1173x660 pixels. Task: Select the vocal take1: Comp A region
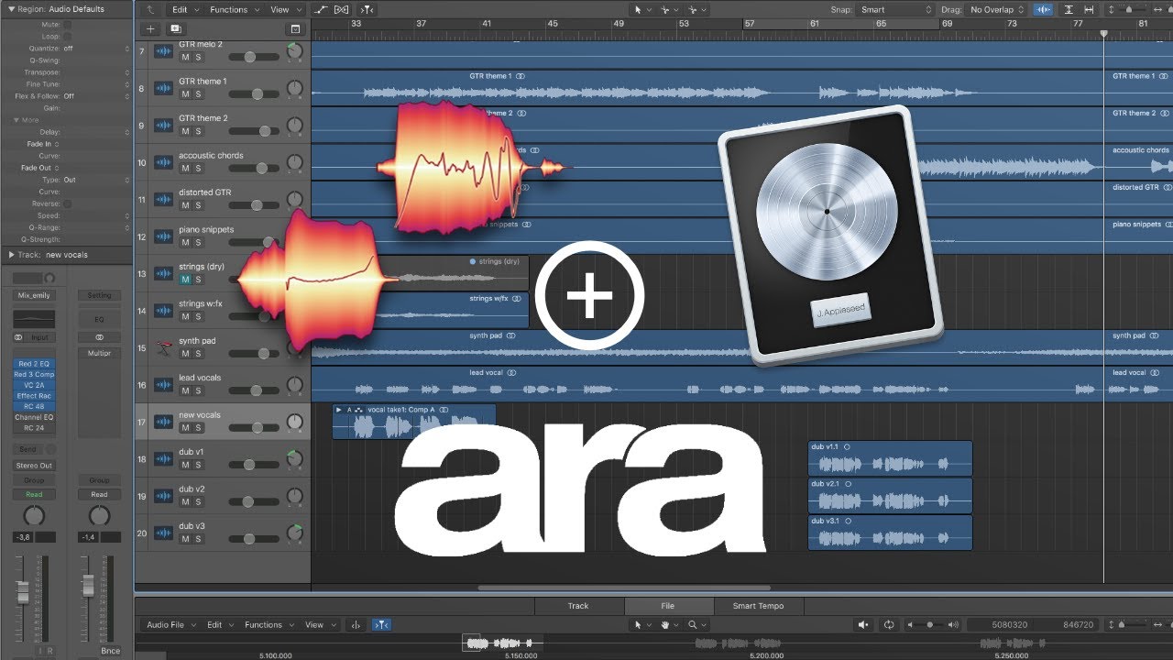(x=413, y=422)
